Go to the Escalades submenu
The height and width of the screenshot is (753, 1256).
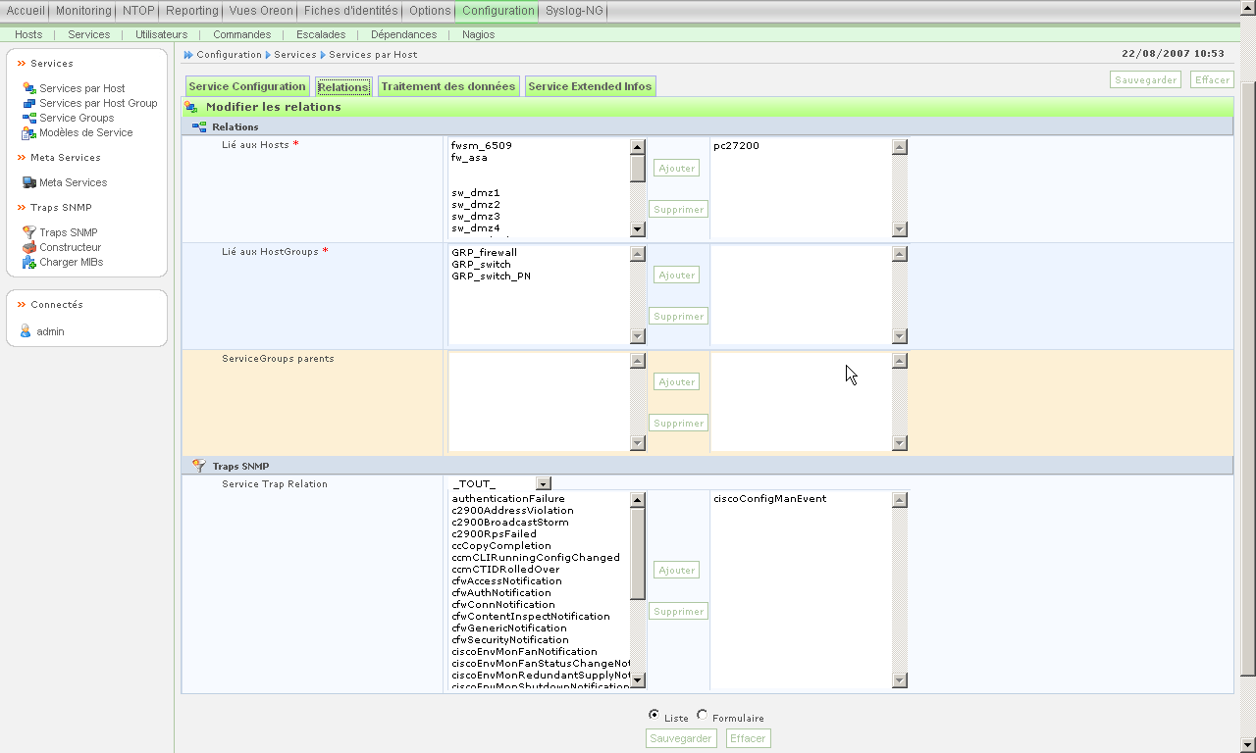pyautogui.click(x=321, y=34)
